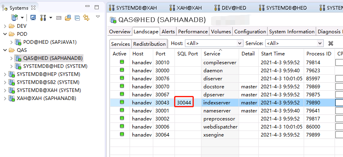Select the Landscape tab
This screenshot has height=157, width=343.
pos(146,32)
